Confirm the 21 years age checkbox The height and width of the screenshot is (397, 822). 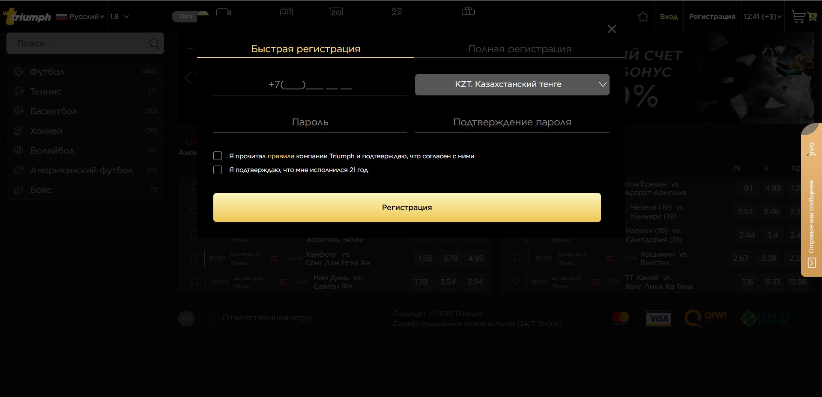click(x=218, y=170)
